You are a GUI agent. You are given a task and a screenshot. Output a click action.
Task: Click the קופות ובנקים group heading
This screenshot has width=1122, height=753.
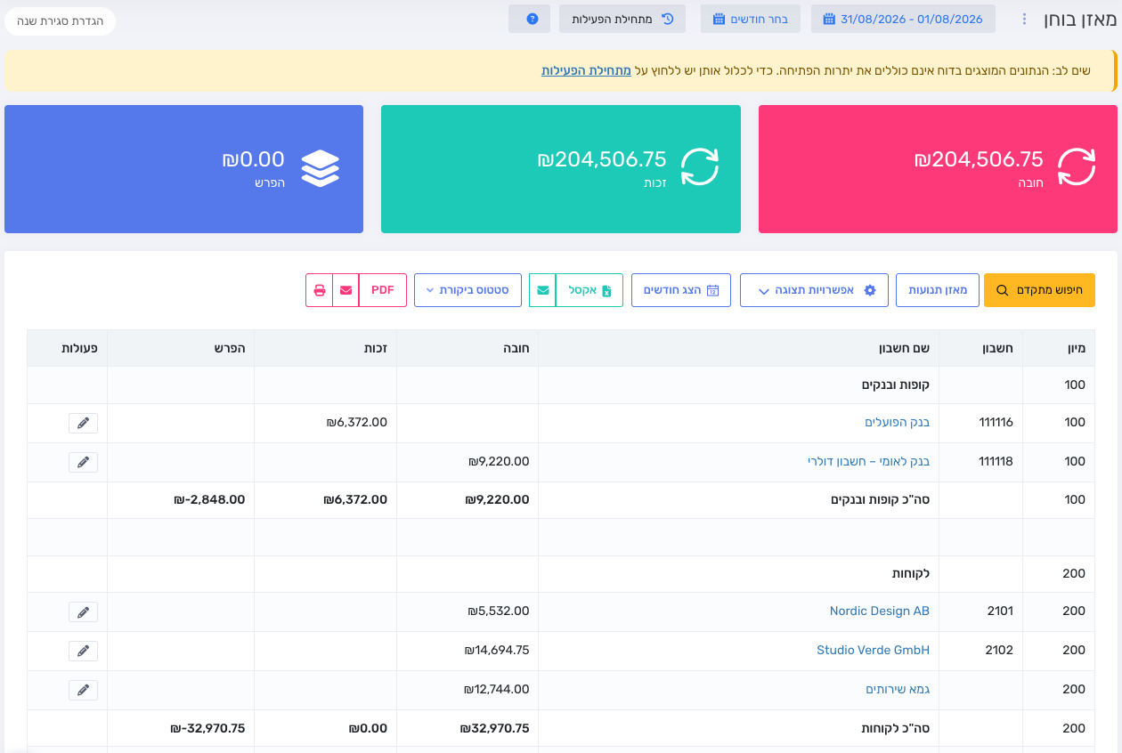point(896,385)
